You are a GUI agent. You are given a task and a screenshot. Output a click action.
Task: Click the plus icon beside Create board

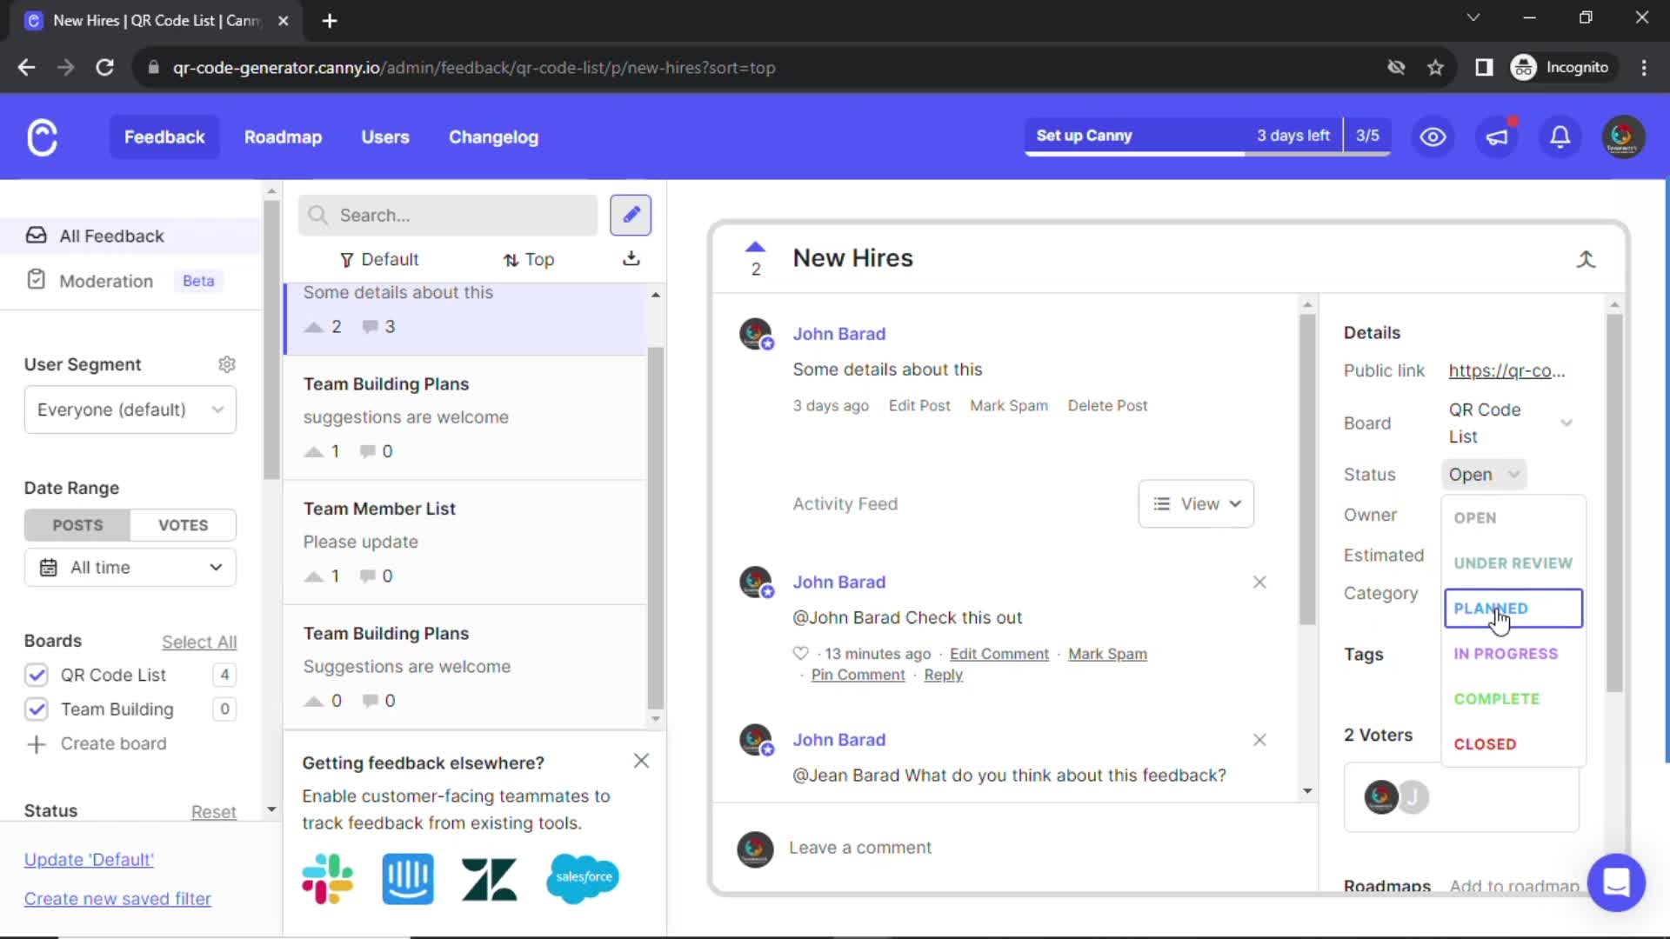36,744
